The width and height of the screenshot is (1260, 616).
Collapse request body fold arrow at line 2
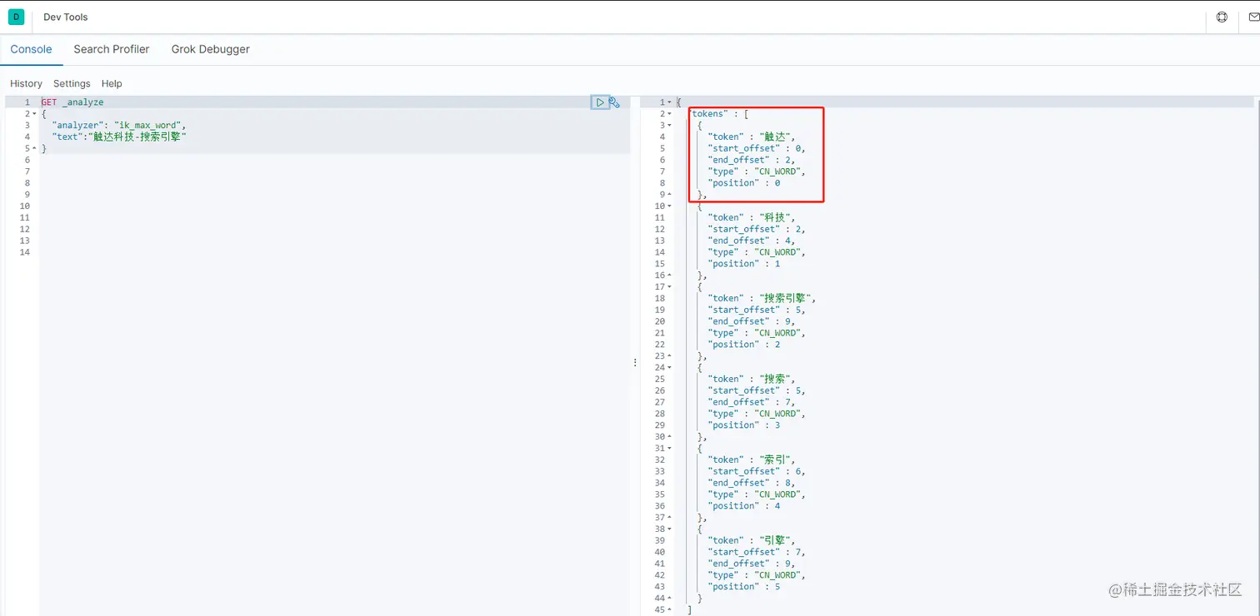[x=34, y=114]
